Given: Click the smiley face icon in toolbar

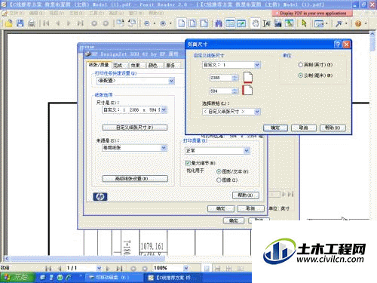Looking at the screenshot, I should (358, 23).
